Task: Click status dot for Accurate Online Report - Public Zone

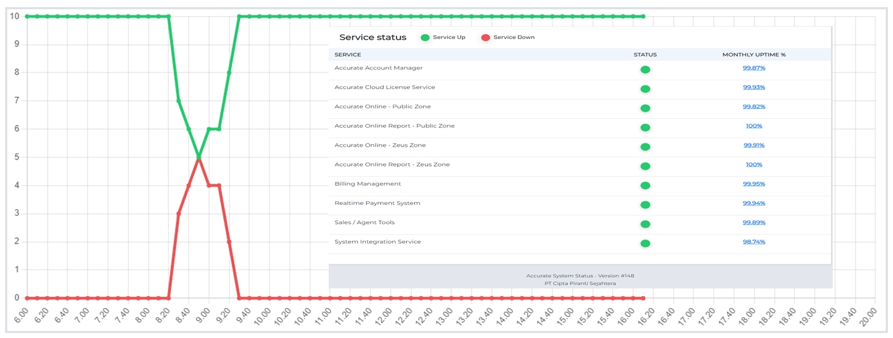Action: pos(645,128)
